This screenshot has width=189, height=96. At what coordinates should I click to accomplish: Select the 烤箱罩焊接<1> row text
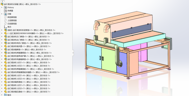click(30, 53)
